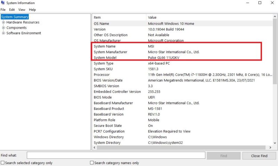Expand the Software Environment node
This screenshot has height=166, width=278.
(3, 33)
